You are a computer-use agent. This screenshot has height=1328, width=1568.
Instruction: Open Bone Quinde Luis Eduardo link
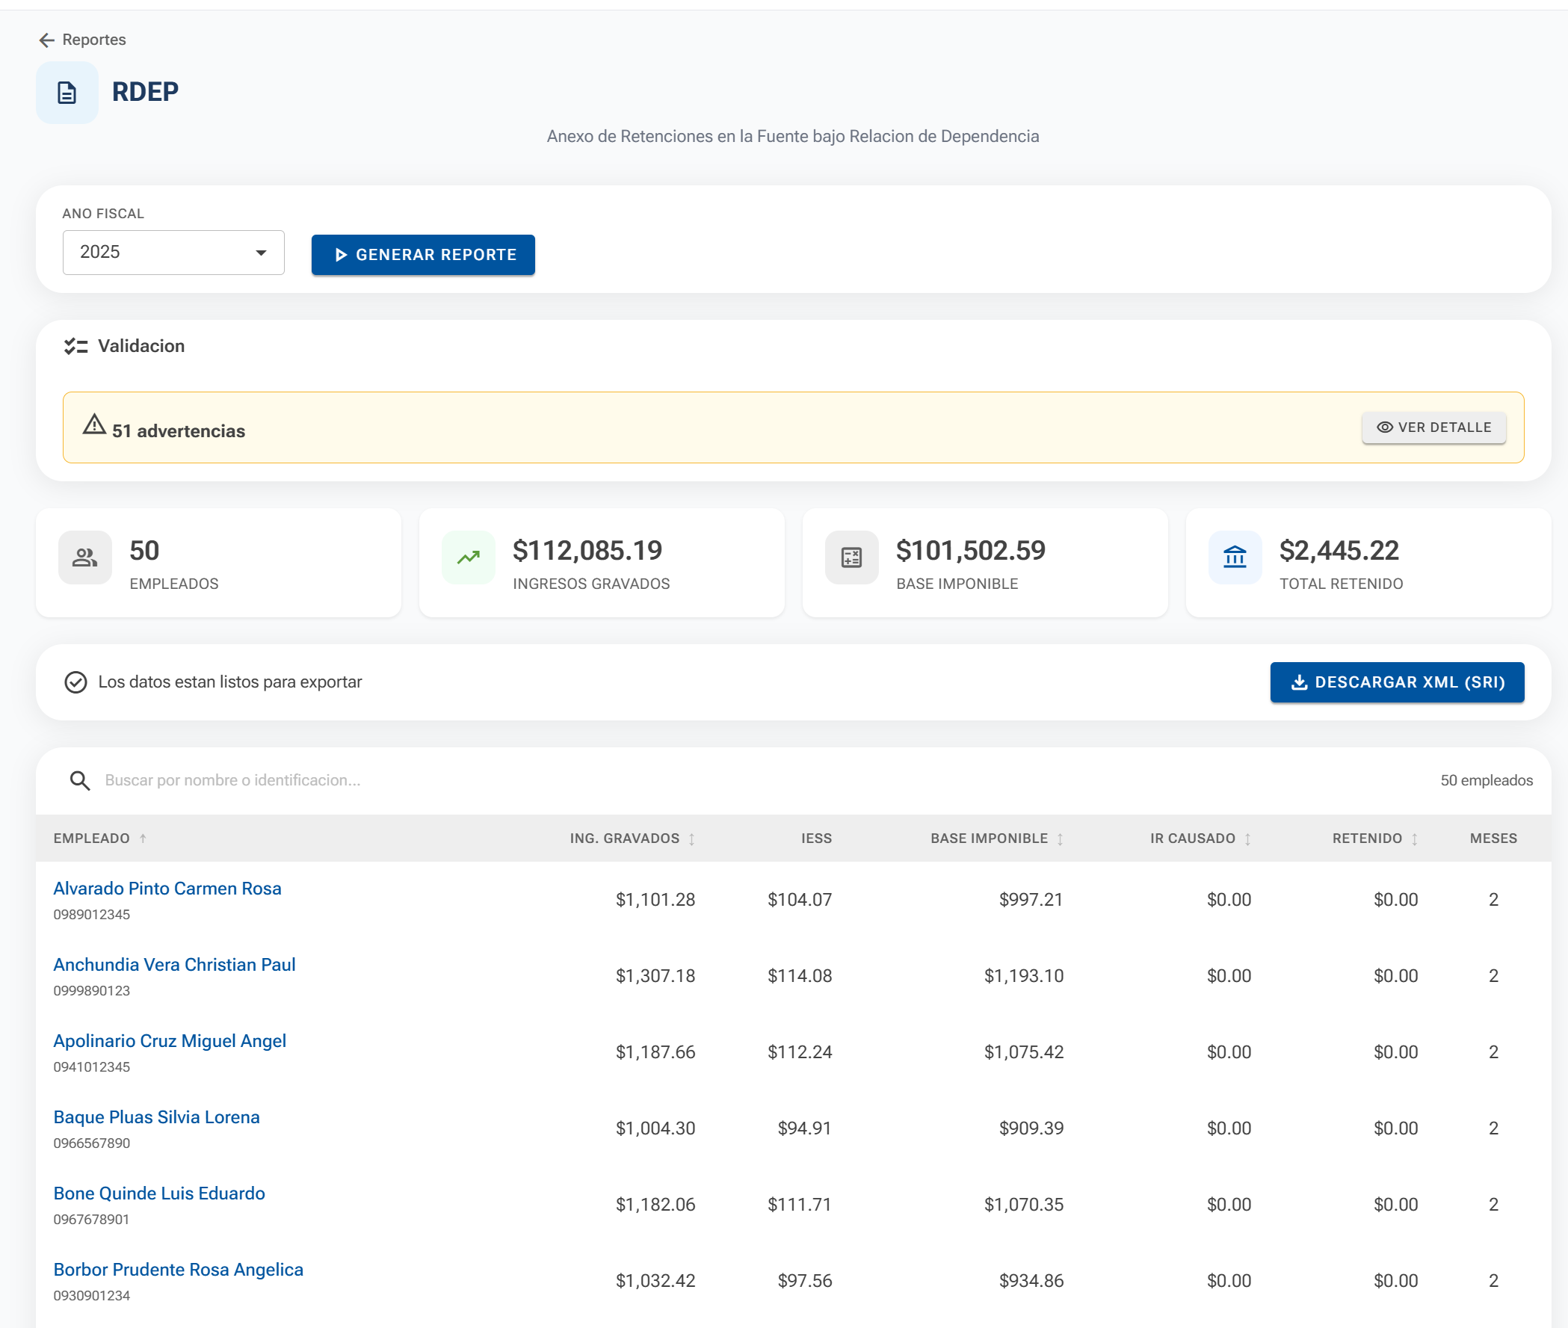(159, 1193)
